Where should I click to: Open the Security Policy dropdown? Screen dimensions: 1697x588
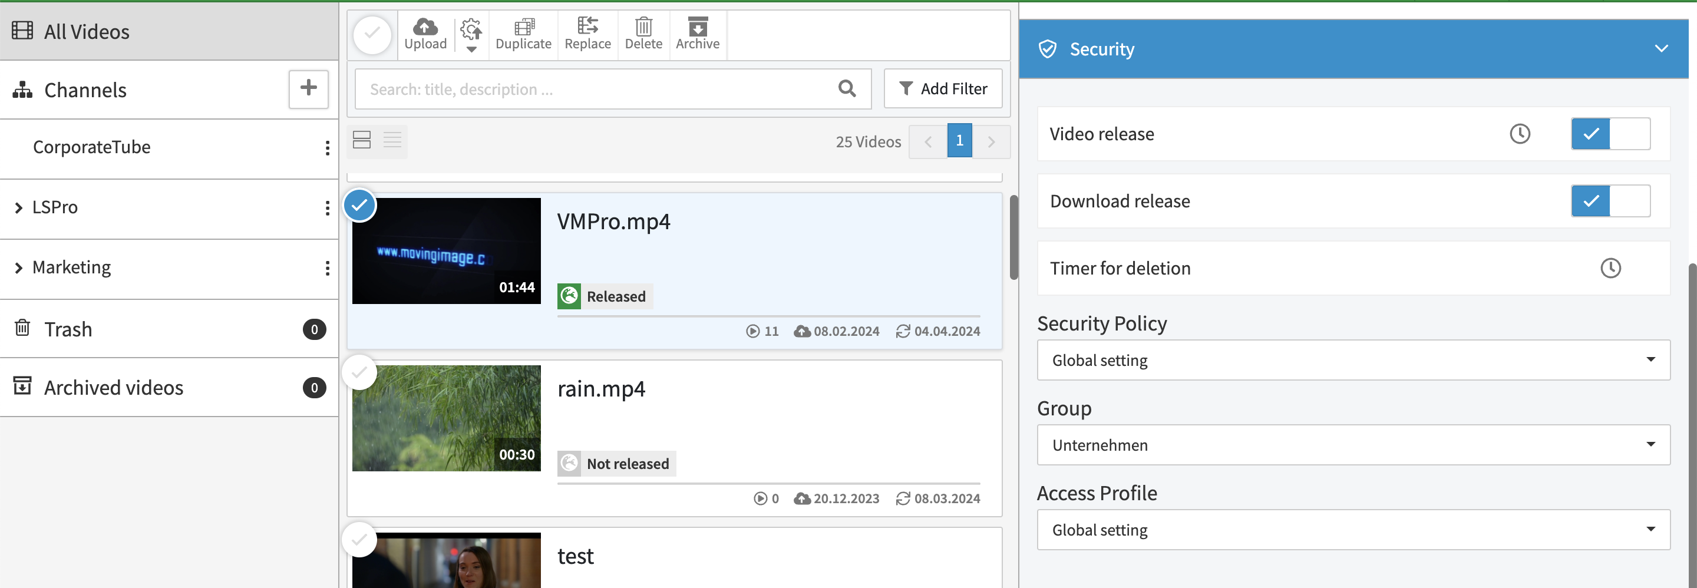[x=1353, y=360]
